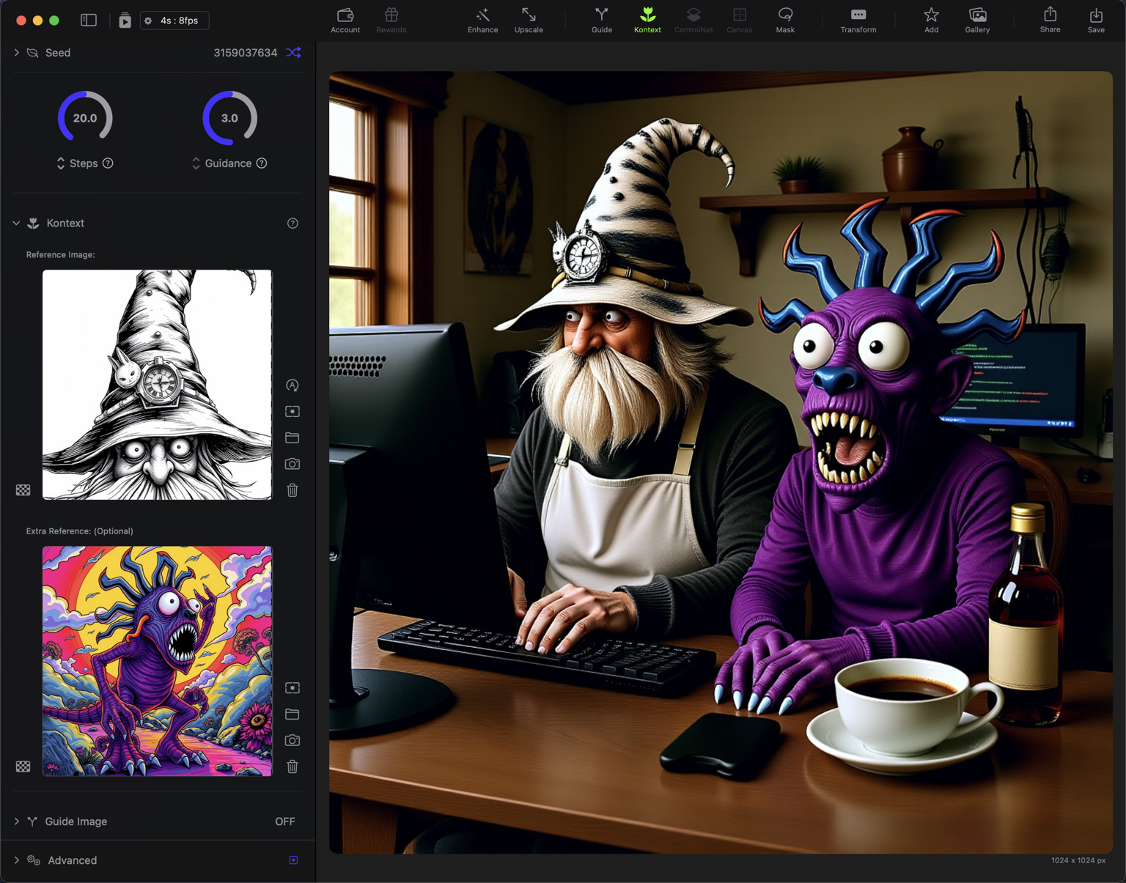This screenshot has height=883, width=1126.
Task: Shuffle the seed with the randomize icon
Action: (293, 53)
